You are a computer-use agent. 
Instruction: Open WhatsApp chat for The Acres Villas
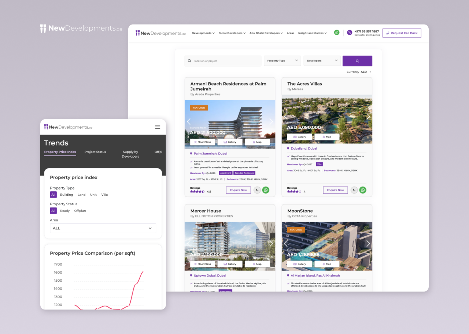(363, 190)
